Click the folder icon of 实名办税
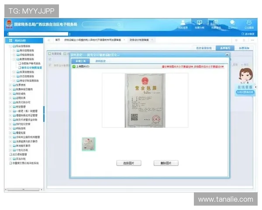The height and width of the screenshot is (210, 262). click(x=14, y=159)
